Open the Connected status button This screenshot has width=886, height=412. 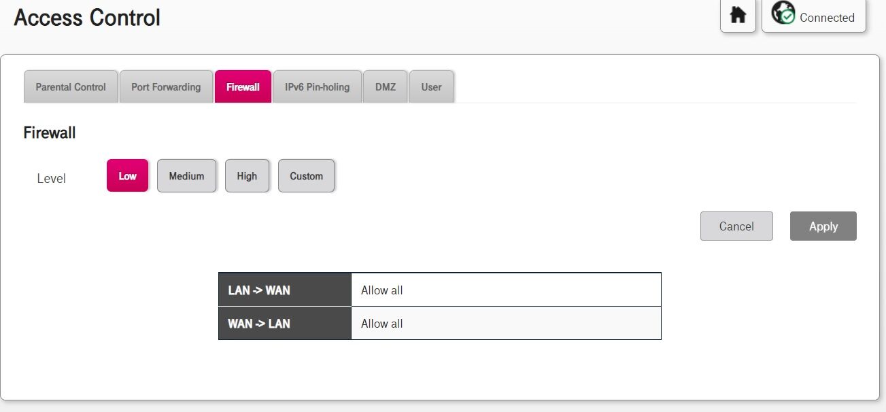tap(814, 16)
